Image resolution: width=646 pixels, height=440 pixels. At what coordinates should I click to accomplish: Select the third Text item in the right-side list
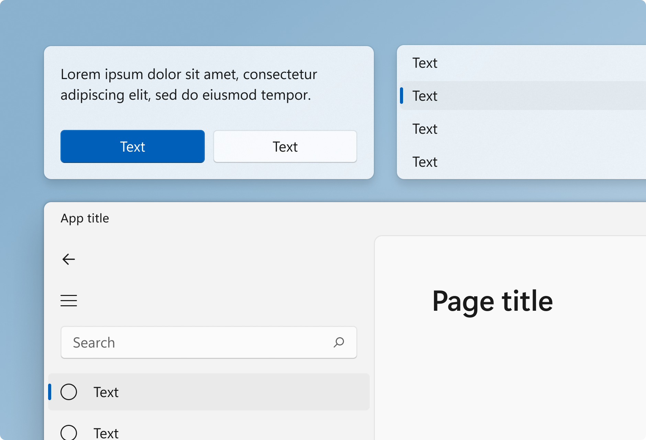coord(425,129)
